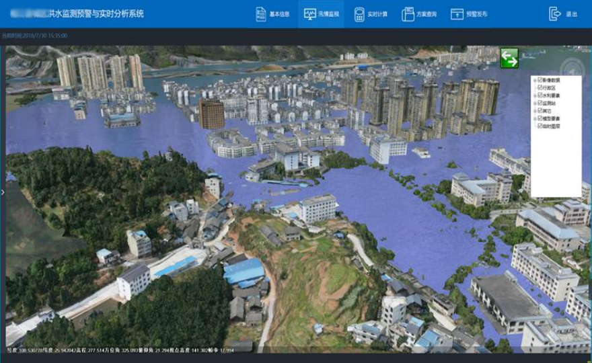Expand the 水利要素 tree node
The image size is (592, 363).
coord(535,95)
